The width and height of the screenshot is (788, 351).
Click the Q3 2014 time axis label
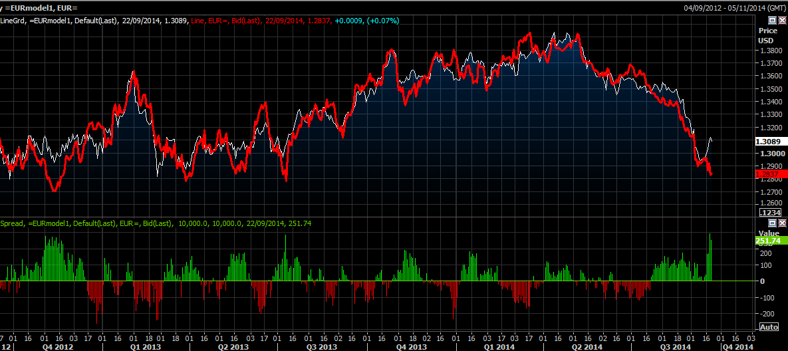point(675,347)
